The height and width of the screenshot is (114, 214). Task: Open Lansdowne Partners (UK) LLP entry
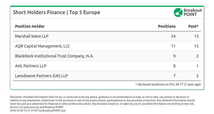41,76
